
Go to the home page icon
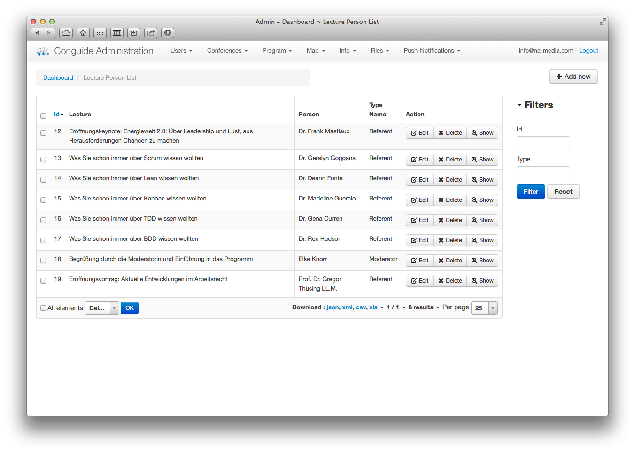pyautogui.click(x=83, y=33)
